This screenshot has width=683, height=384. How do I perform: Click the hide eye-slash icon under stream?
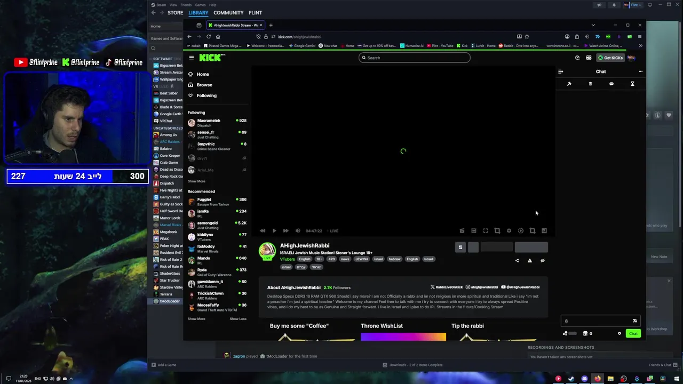click(x=542, y=261)
